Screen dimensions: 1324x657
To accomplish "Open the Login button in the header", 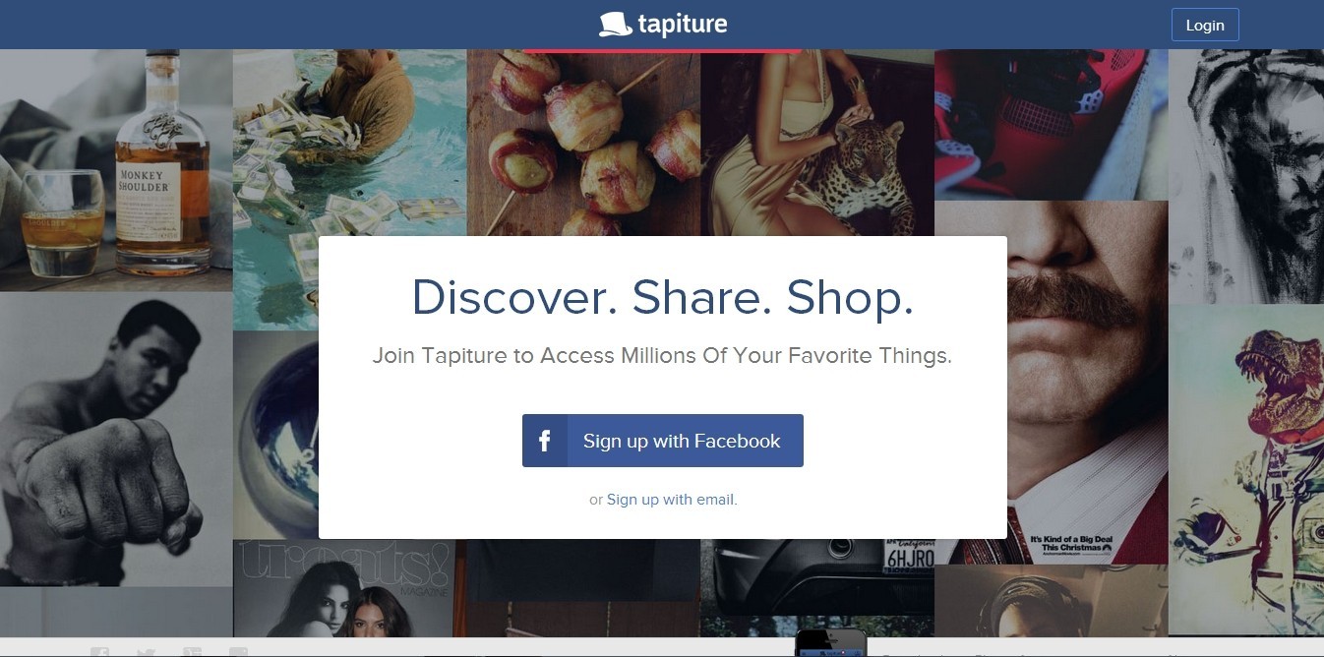I will [x=1205, y=26].
